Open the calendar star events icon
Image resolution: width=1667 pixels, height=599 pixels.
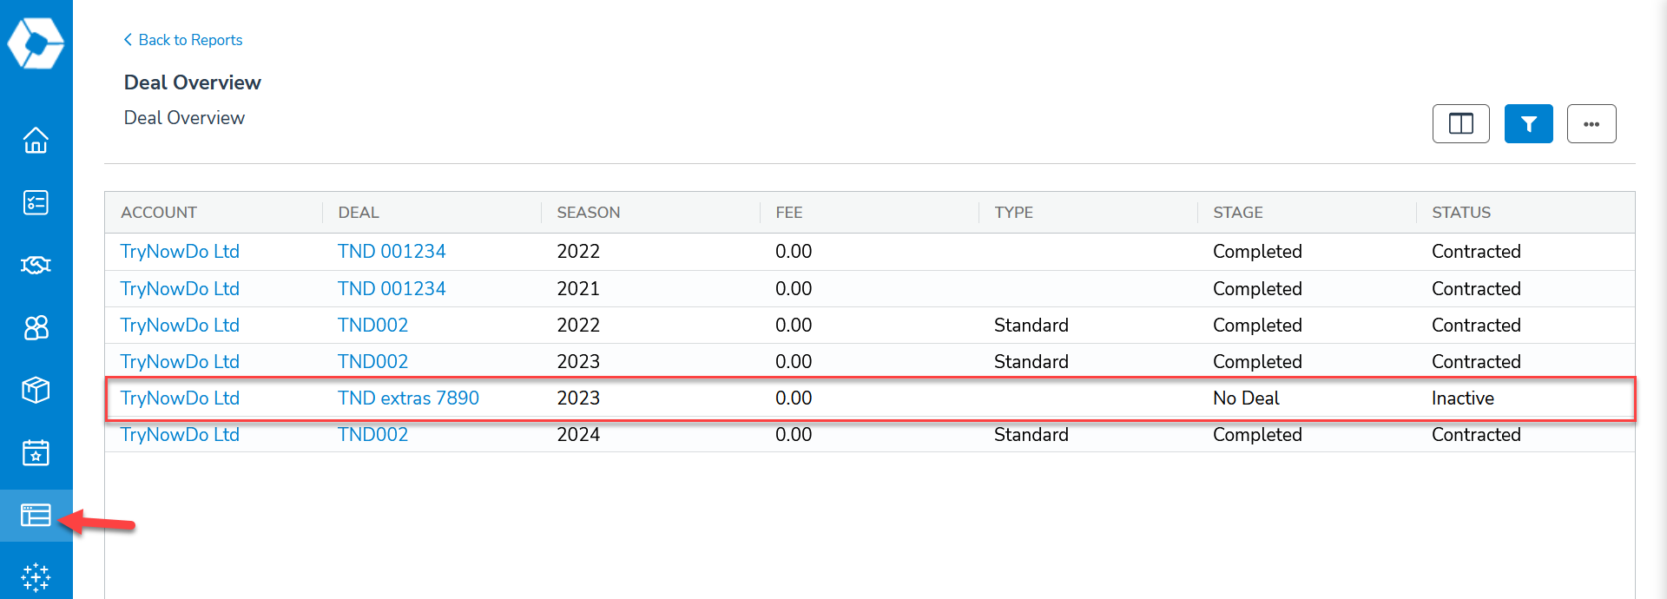36,452
